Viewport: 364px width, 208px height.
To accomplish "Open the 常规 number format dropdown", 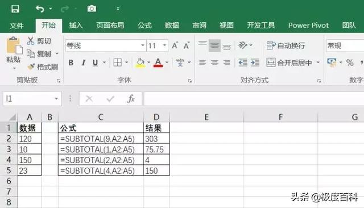I will 345,45.
